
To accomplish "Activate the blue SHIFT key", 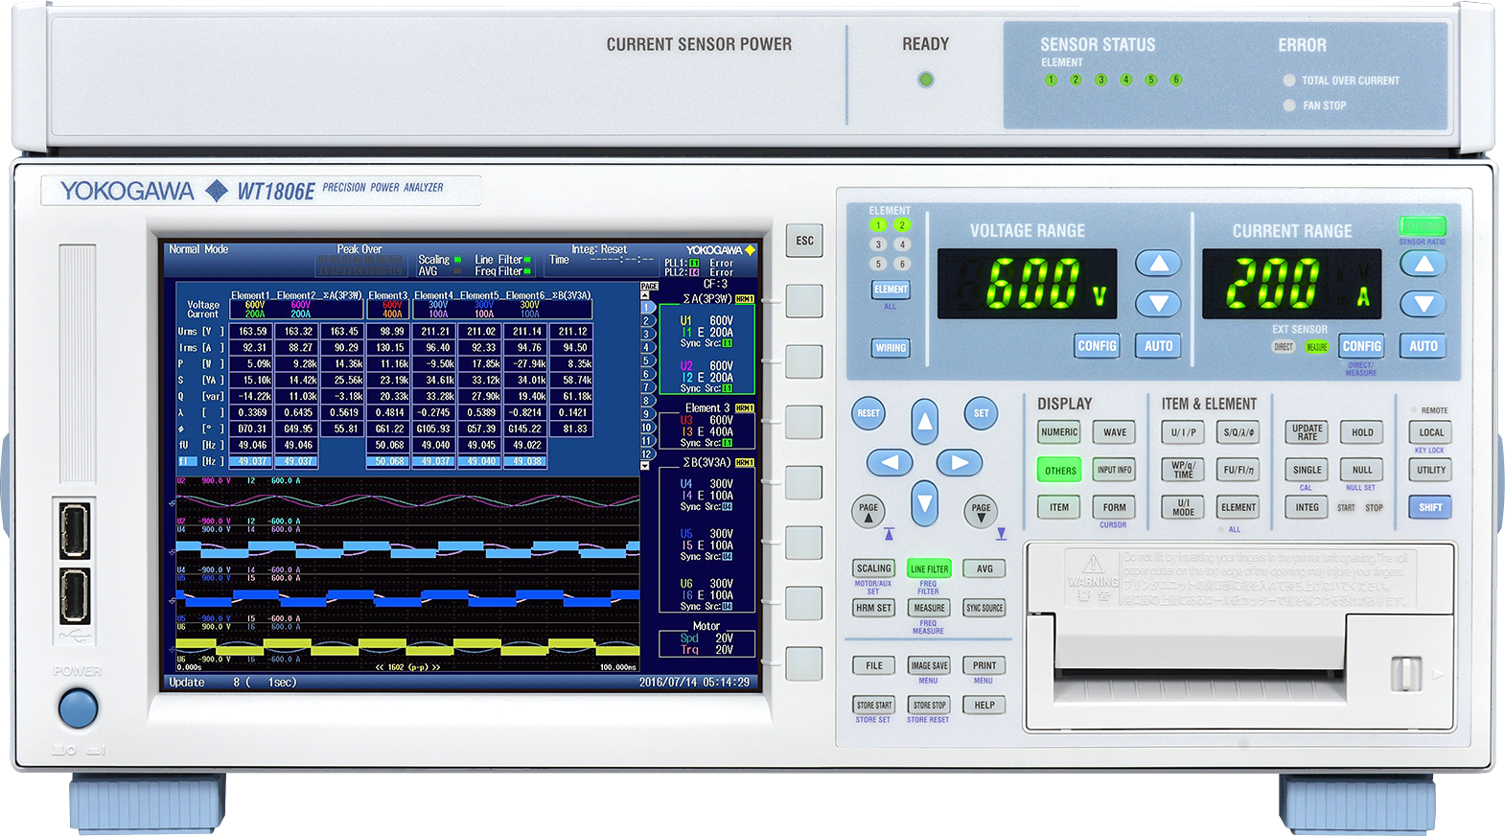I will (1430, 507).
